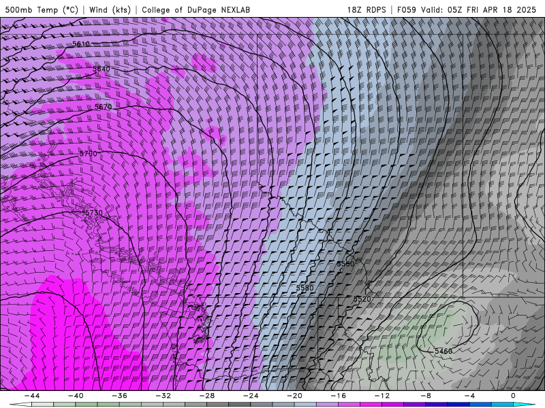The image size is (545, 408).
Task: Click the "18Z RDPS" model run label
Action: (367, 10)
